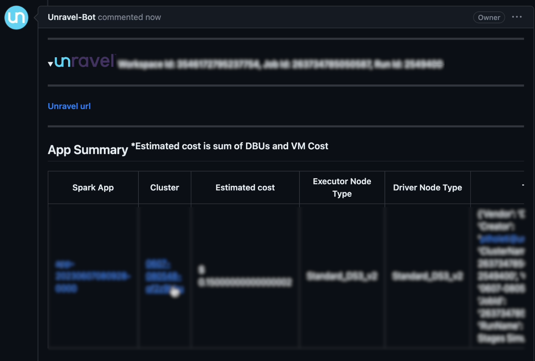Open the Unravel url link

click(69, 106)
